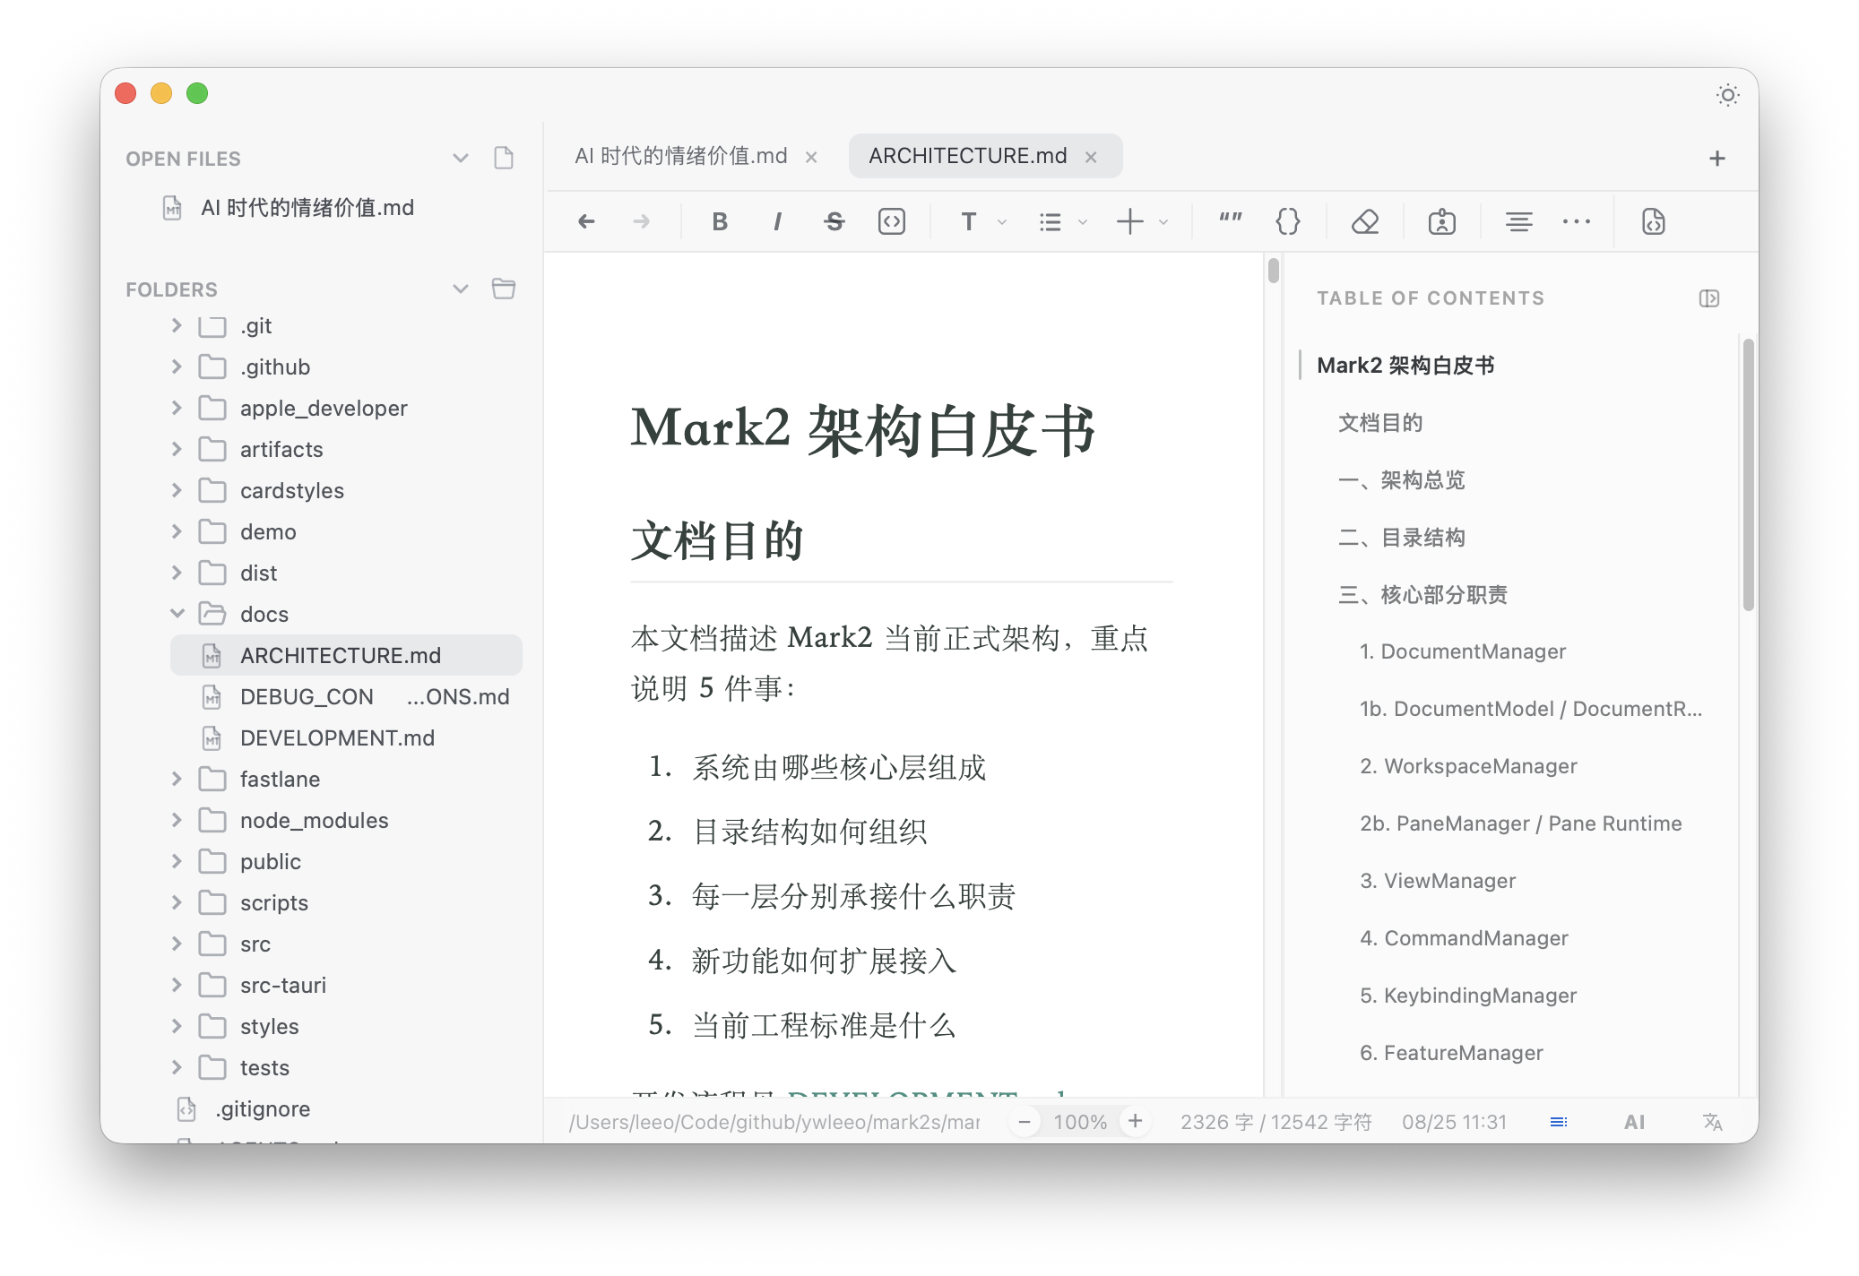Apply bold formatting

(720, 221)
